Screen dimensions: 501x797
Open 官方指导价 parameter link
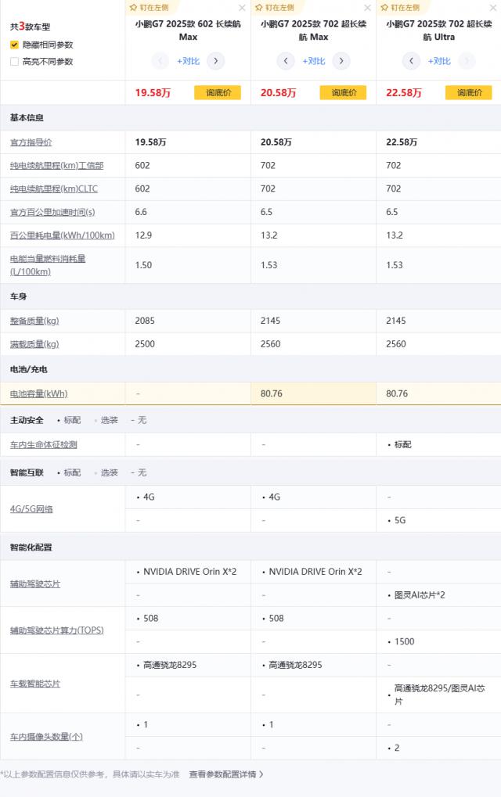coord(31,142)
